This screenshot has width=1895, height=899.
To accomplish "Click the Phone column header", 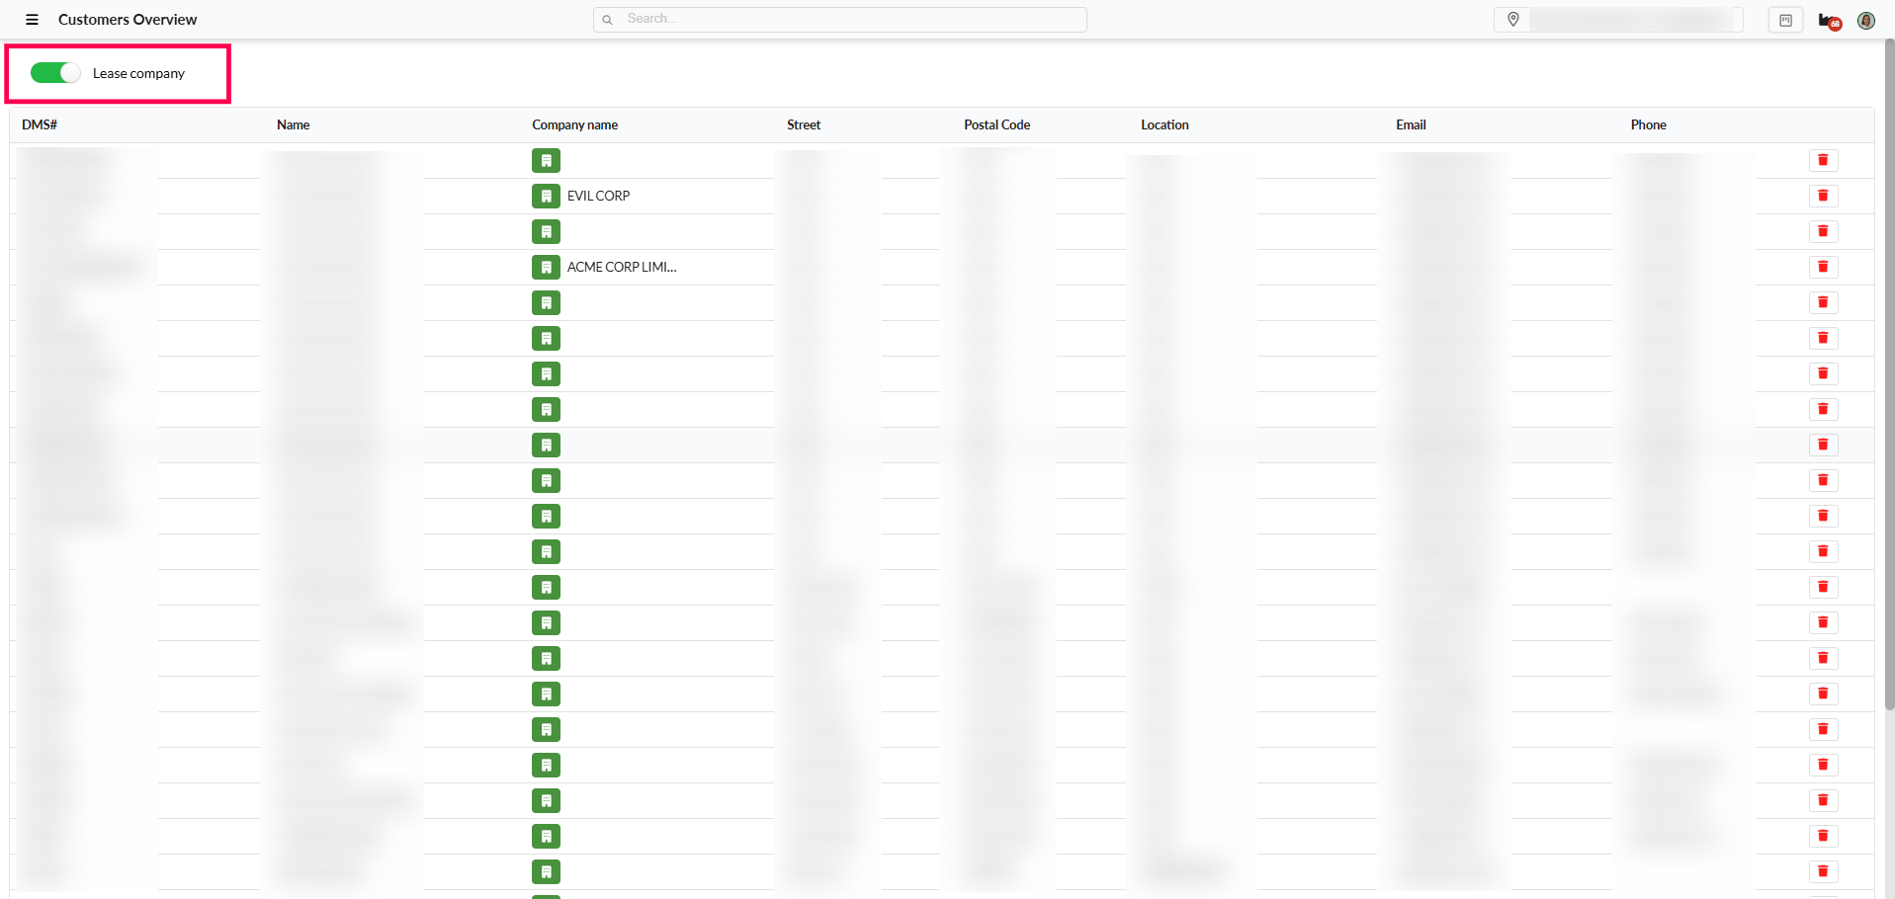I will [1648, 124].
